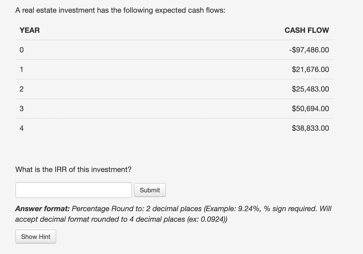
Task: Click the "What is the IRR" question text
Action: 73,170
